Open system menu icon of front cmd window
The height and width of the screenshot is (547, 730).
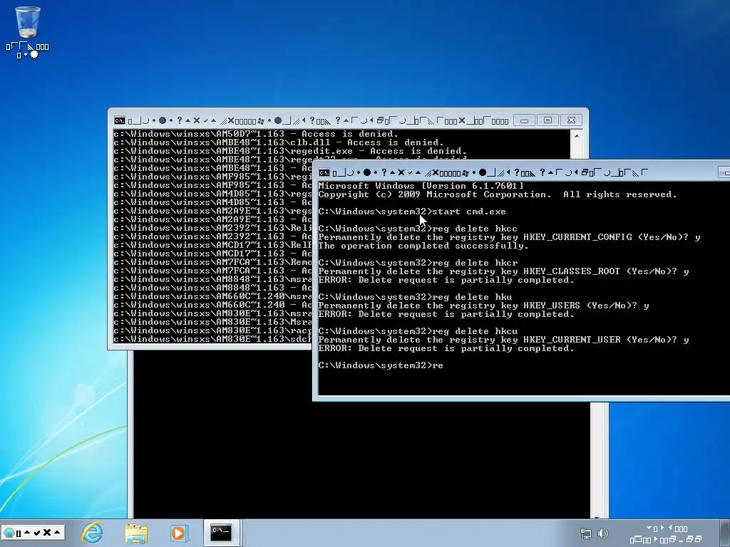[x=324, y=172]
